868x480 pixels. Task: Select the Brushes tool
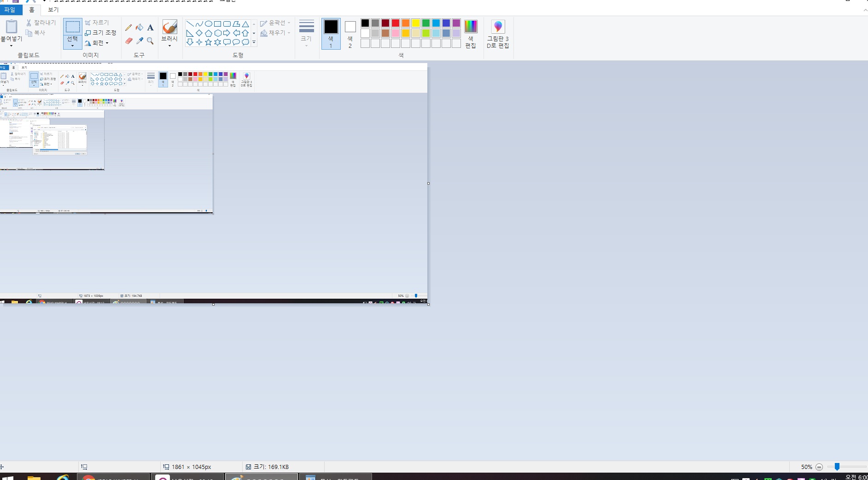[169, 27]
